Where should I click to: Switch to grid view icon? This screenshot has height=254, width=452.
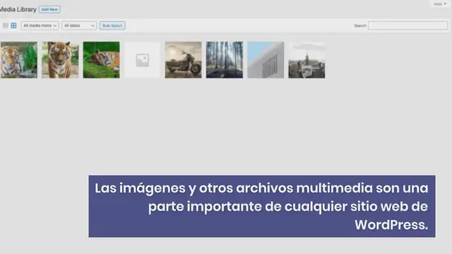13,25
